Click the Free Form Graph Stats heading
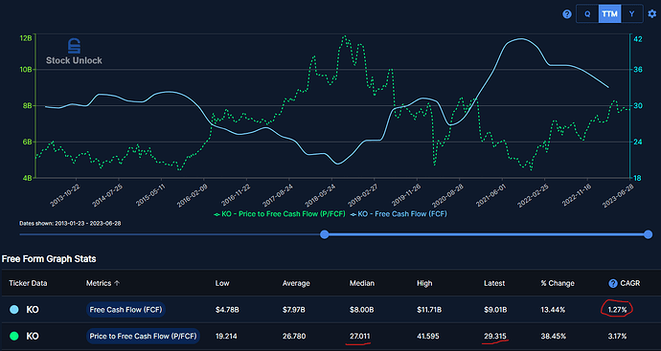This screenshot has width=661, height=351. click(49, 259)
